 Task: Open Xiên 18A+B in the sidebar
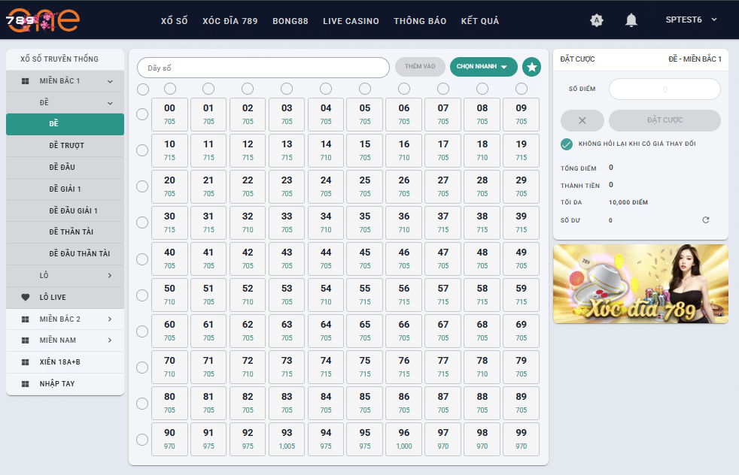tap(65, 362)
